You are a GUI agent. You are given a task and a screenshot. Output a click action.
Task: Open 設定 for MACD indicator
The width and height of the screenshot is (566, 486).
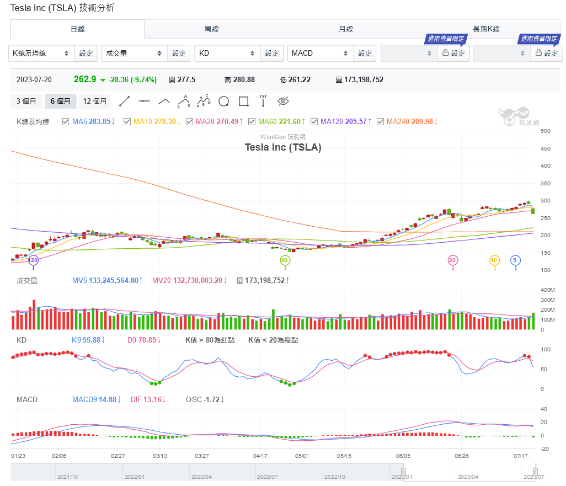tap(365, 54)
